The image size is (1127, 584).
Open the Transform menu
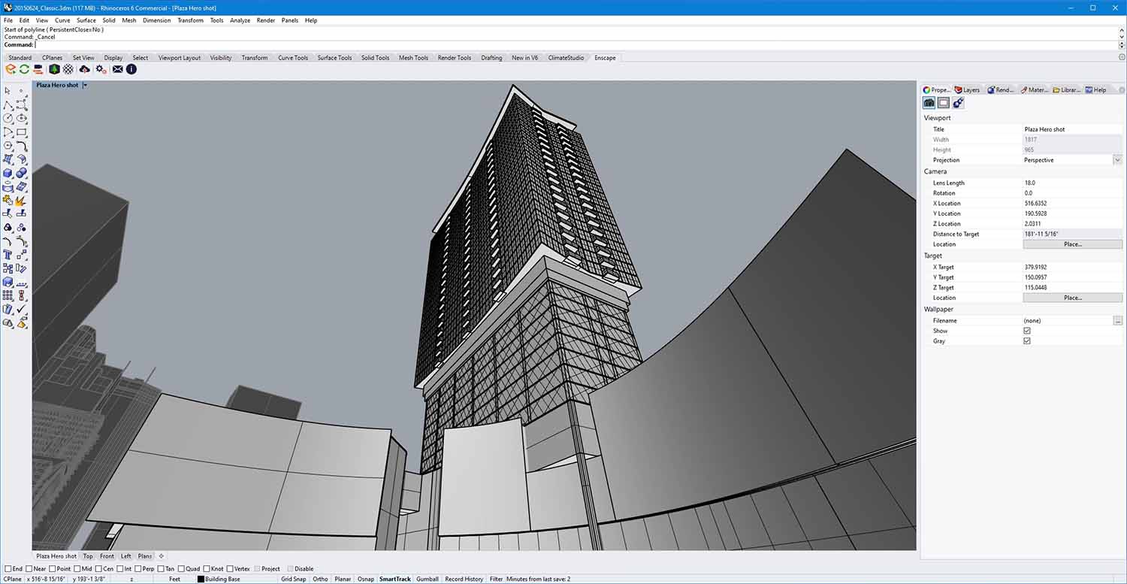coord(190,20)
